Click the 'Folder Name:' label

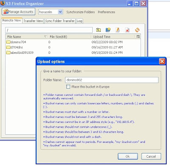(53, 80)
